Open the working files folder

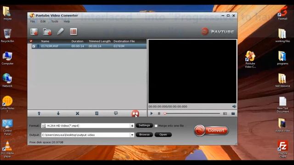pyautogui.click(x=283, y=36)
